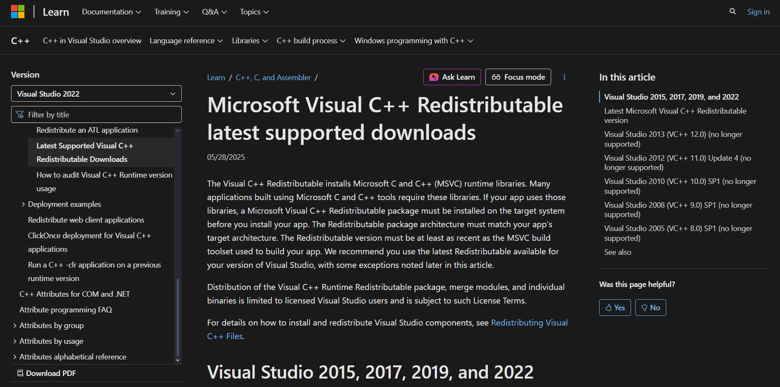The height and width of the screenshot is (387, 780).
Task: Open ClickOnce deployment for Visual C++ applications
Action: point(90,242)
